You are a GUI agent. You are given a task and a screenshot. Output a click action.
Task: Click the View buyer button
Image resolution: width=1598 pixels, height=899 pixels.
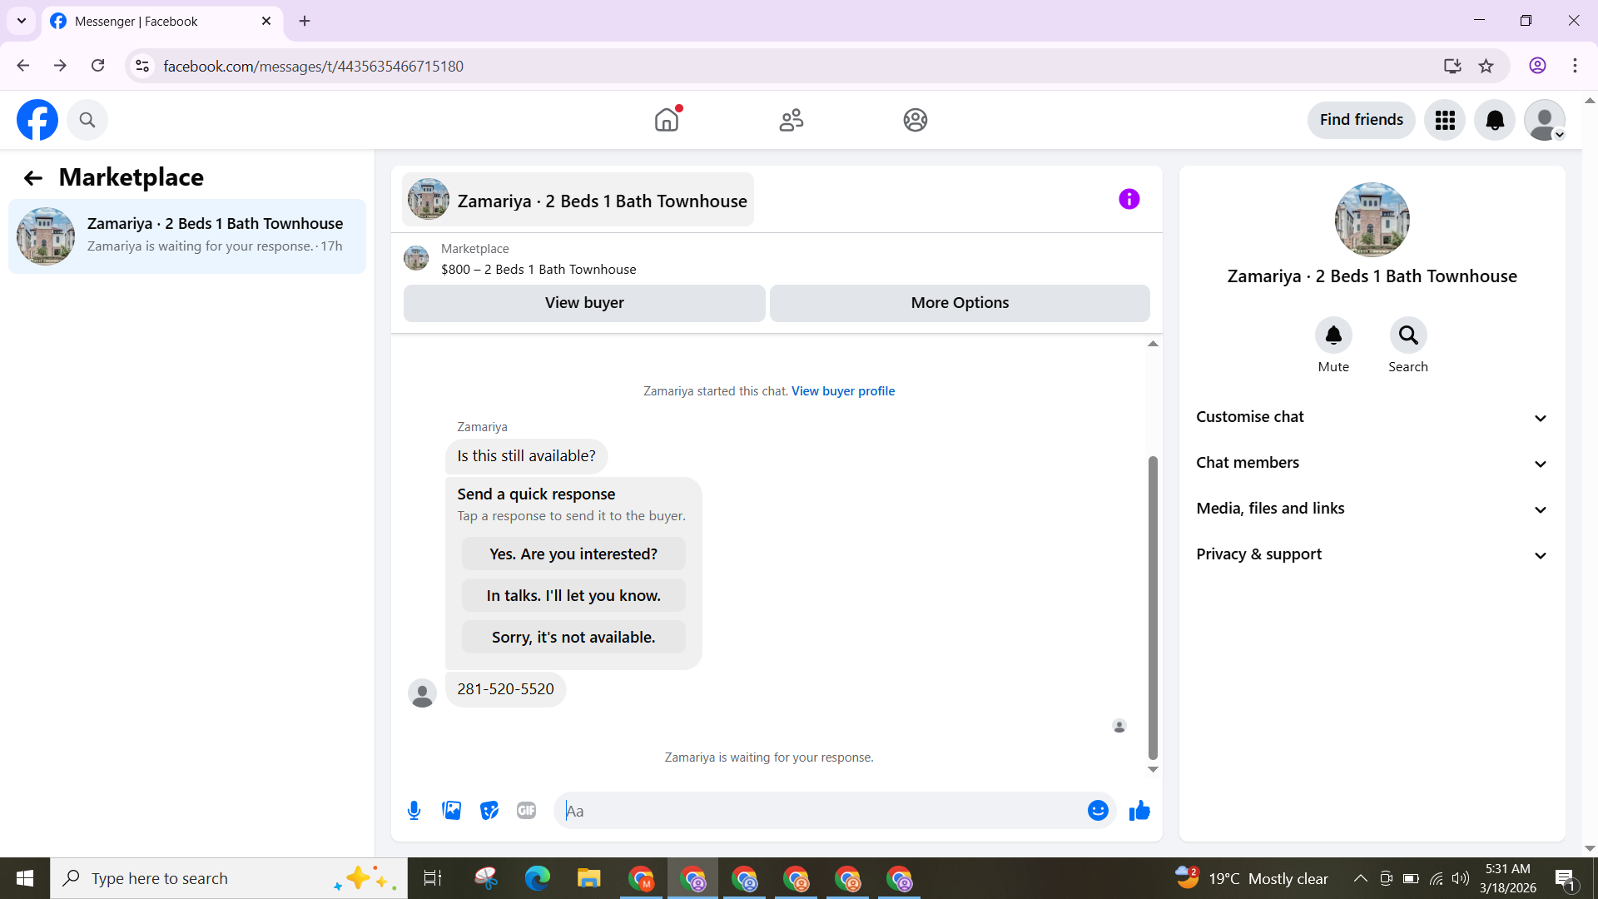[x=584, y=303]
